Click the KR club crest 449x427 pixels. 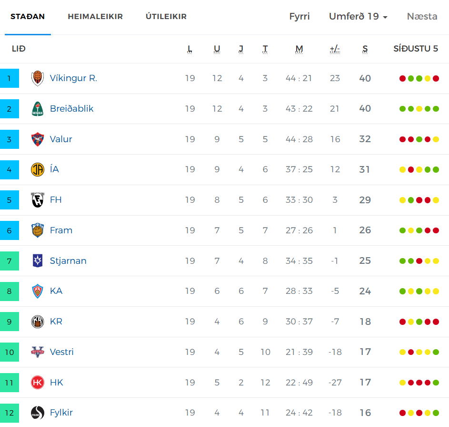point(38,322)
